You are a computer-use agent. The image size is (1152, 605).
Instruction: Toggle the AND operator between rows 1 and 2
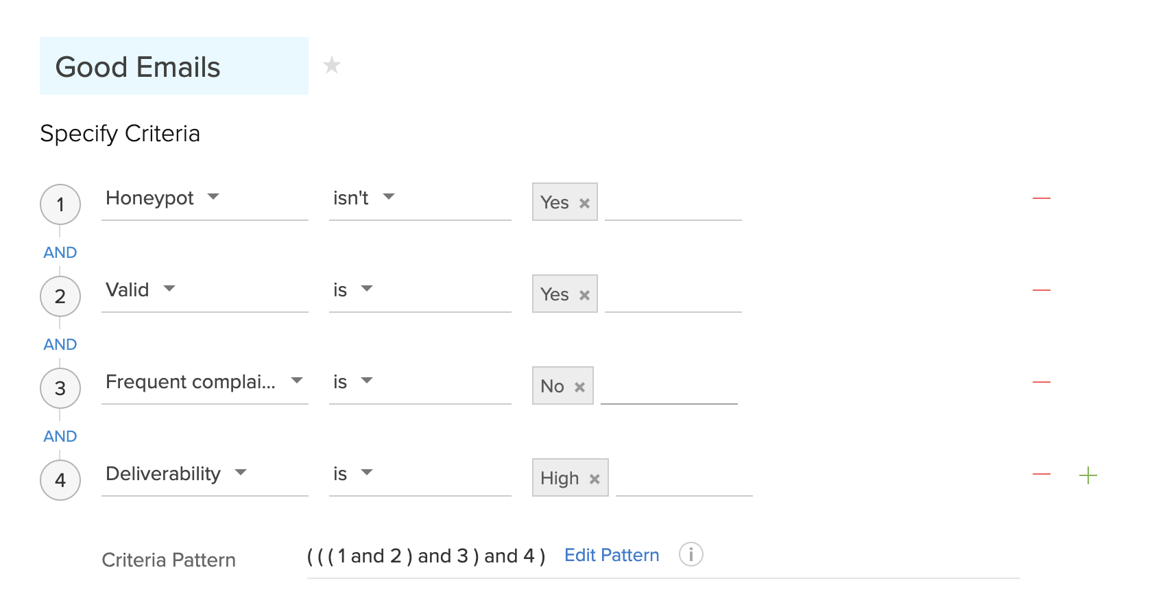pos(60,252)
